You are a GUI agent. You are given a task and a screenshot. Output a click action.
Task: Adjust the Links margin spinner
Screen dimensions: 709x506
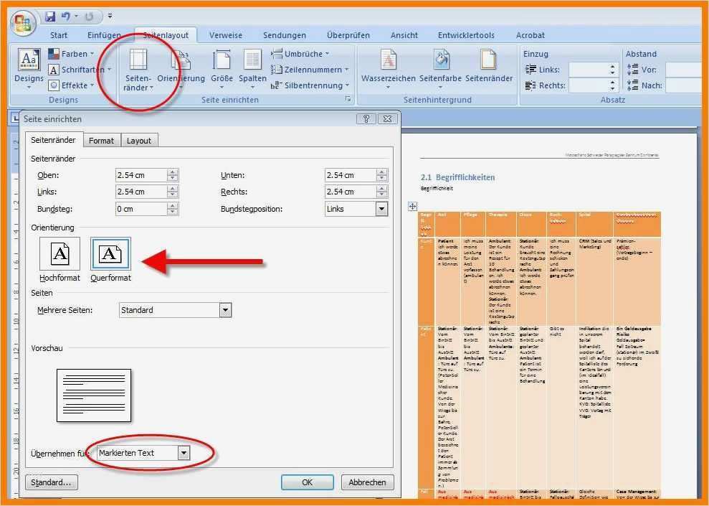(173, 192)
